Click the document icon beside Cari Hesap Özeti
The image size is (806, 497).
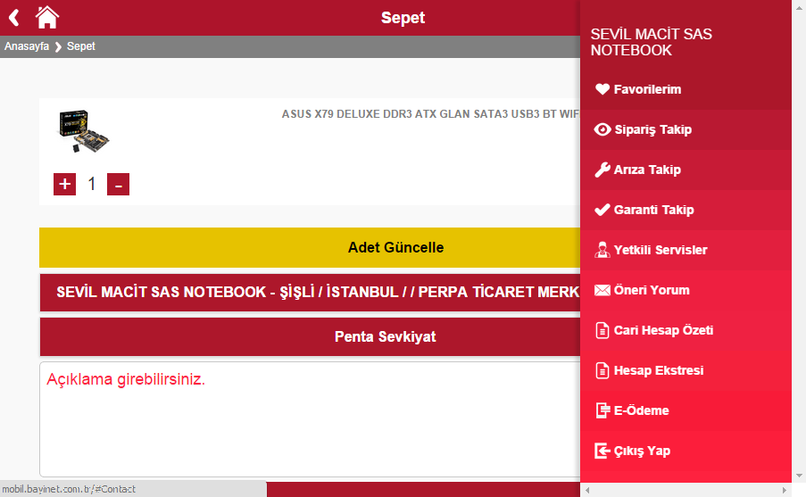coord(602,330)
